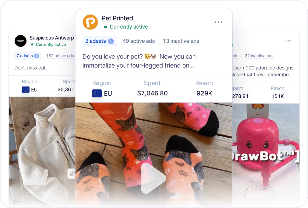The image size is (308, 208).
Task: Open the Suspicious Antwerp black logo avatar
Action: (21, 41)
